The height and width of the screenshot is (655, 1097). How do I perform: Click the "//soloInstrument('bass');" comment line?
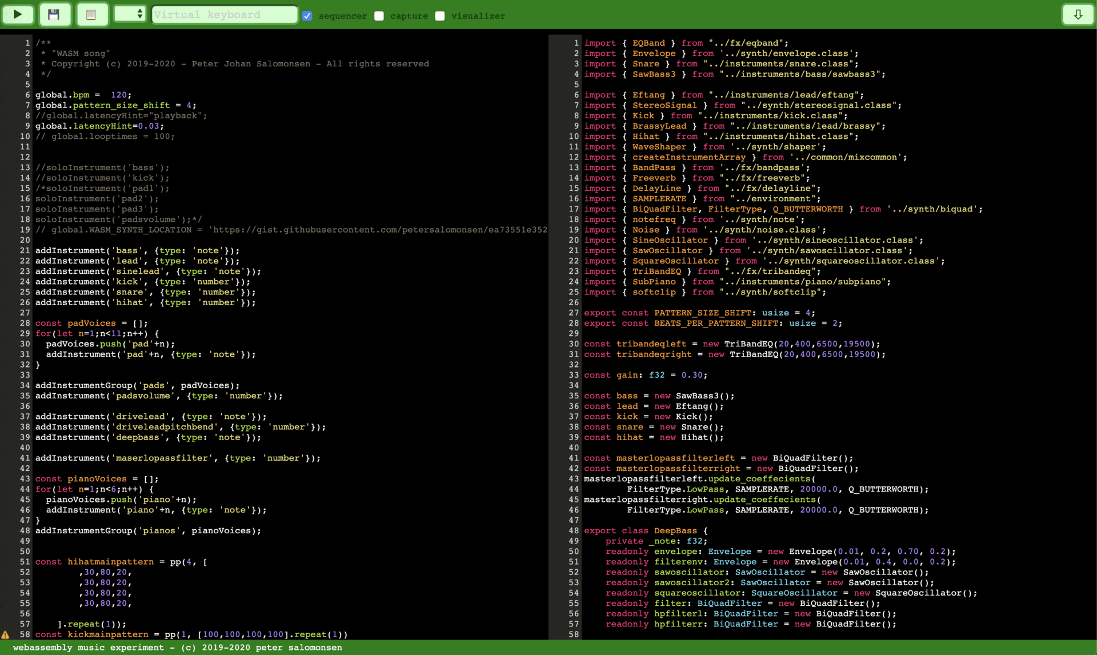(x=102, y=167)
